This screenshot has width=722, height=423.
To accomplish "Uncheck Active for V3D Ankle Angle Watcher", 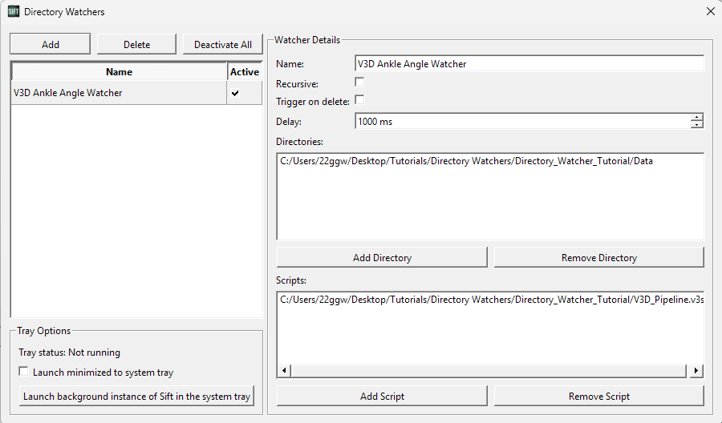I will coord(235,93).
